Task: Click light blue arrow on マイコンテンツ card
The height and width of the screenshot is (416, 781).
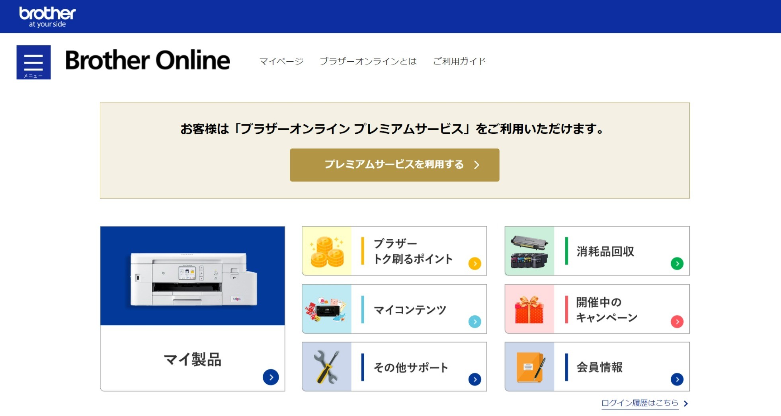Action: [475, 322]
